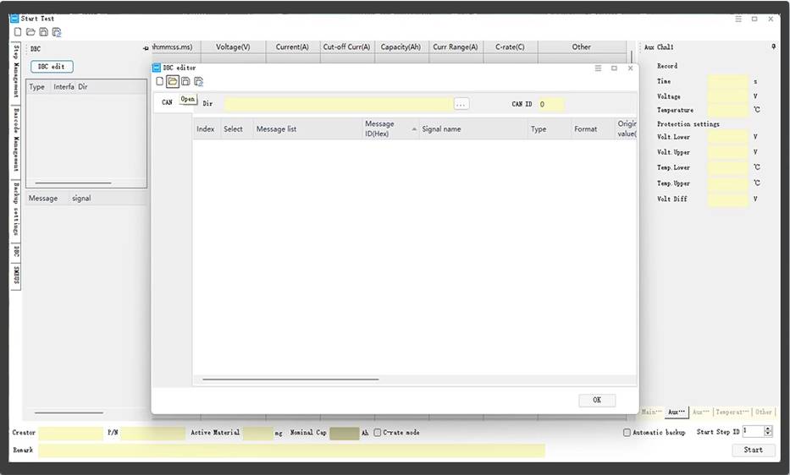Pin the Aux Chnl panel
Viewport: 790px width, 475px height.
pyautogui.click(x=773, y=46)
